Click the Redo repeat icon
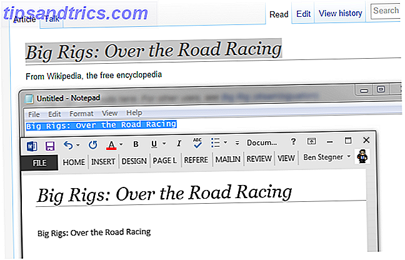 (x=93, y=145)
